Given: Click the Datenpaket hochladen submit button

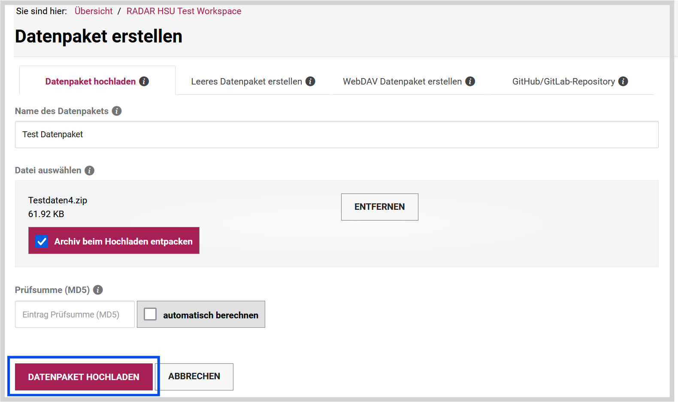Looking at the screenshot, I should 84,377.
